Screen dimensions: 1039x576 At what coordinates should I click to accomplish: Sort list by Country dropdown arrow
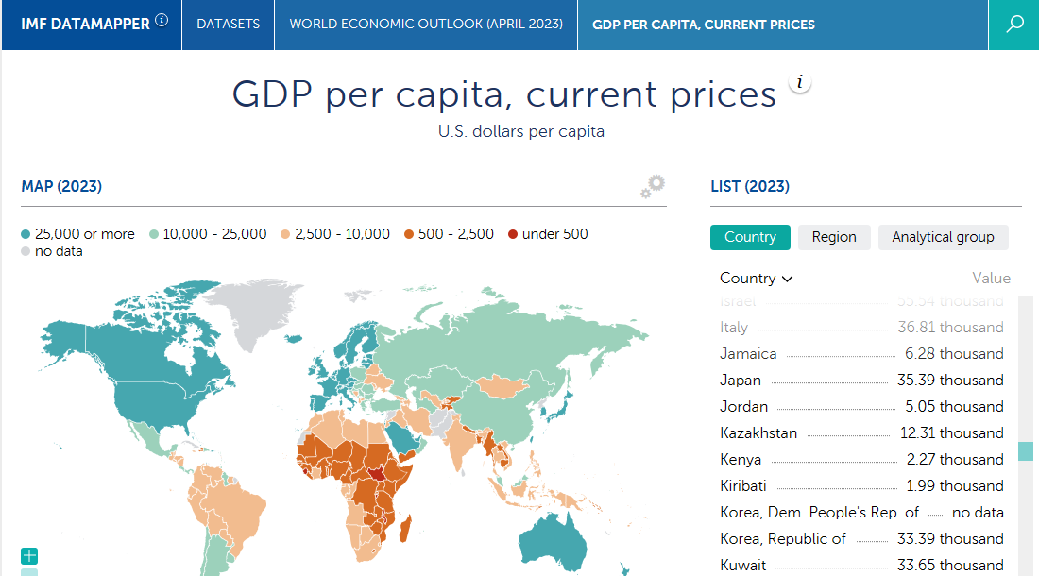pyautogui.click(x=787, y=279)
